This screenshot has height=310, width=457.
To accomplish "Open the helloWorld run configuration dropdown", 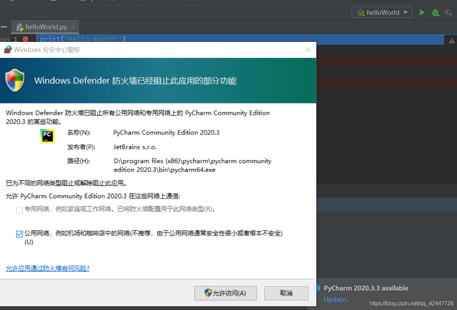I will tap(382, 12).
